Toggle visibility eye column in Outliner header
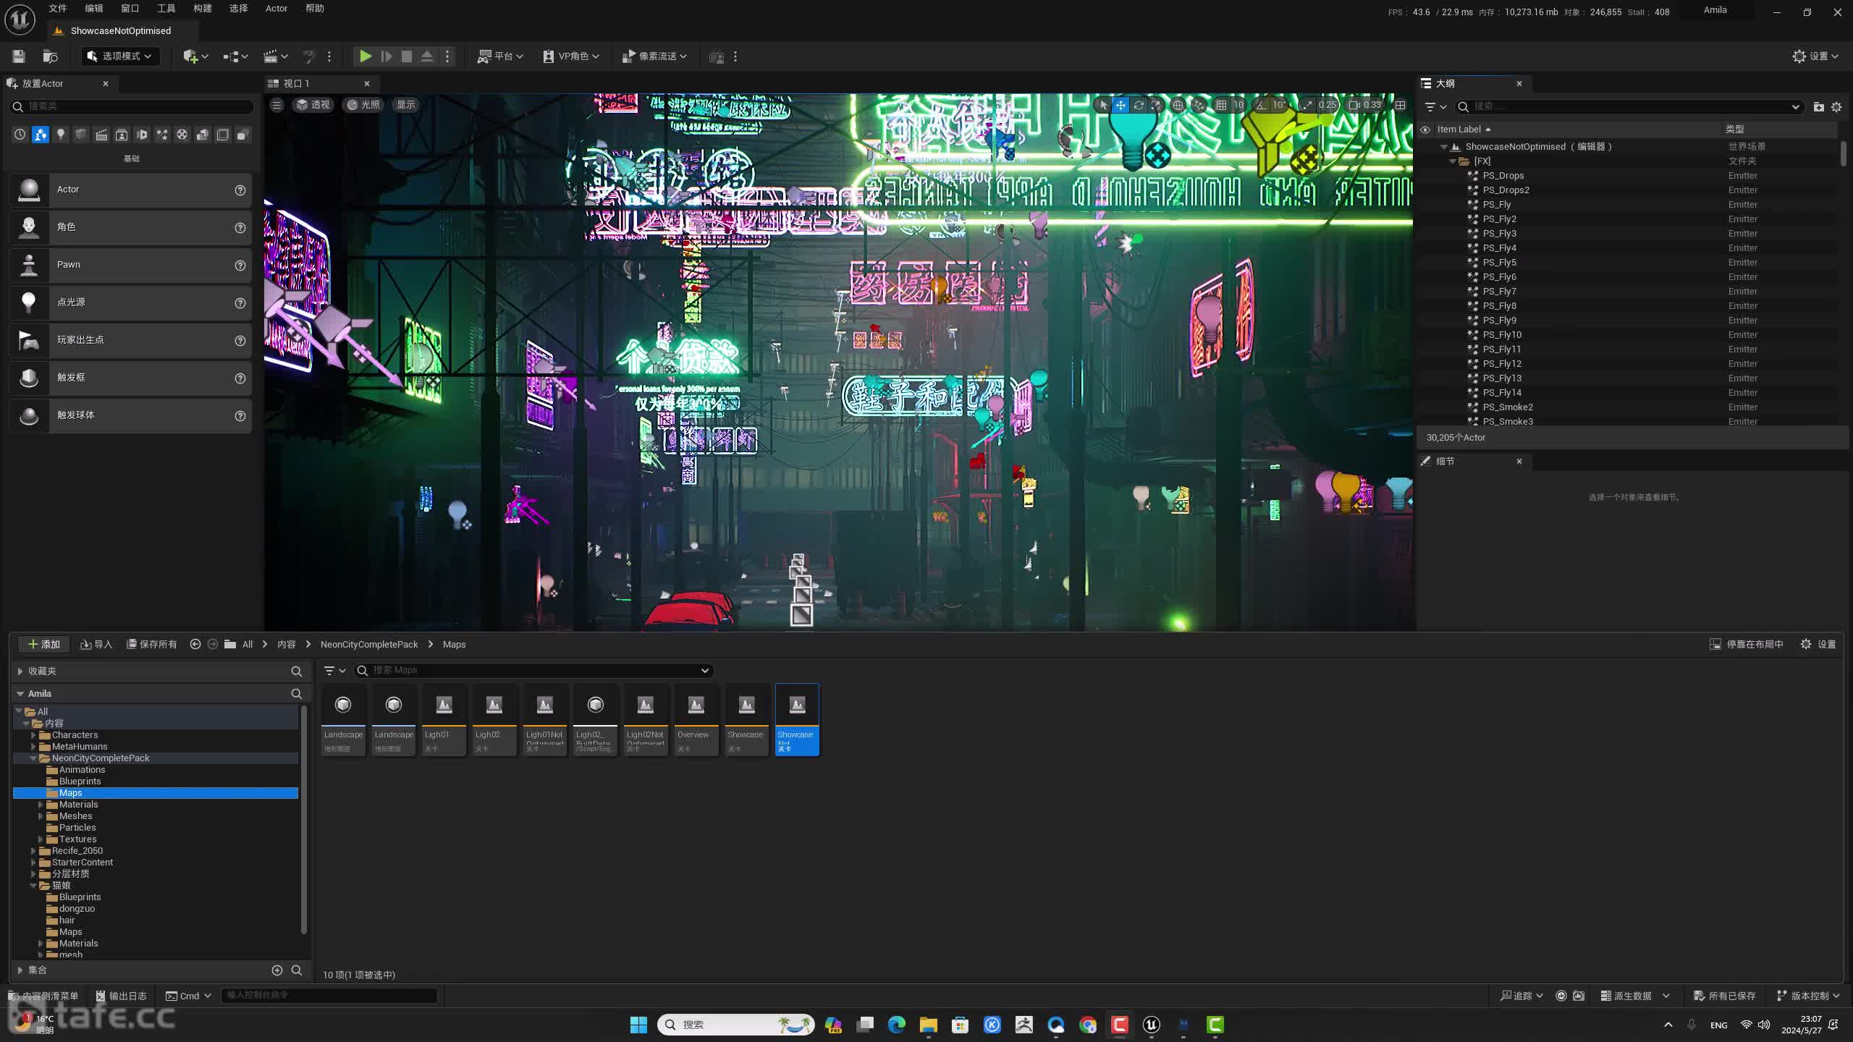Viewport: 1853px width, 1042px height. (x=1425, y=130)
